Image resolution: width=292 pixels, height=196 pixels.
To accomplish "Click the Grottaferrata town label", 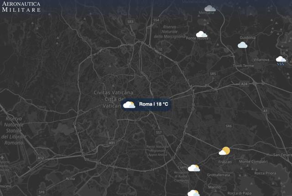I will 218,175.
